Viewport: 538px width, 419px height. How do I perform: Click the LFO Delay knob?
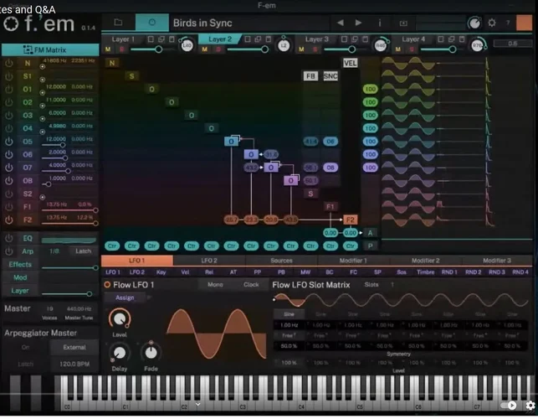coord(120,353)
